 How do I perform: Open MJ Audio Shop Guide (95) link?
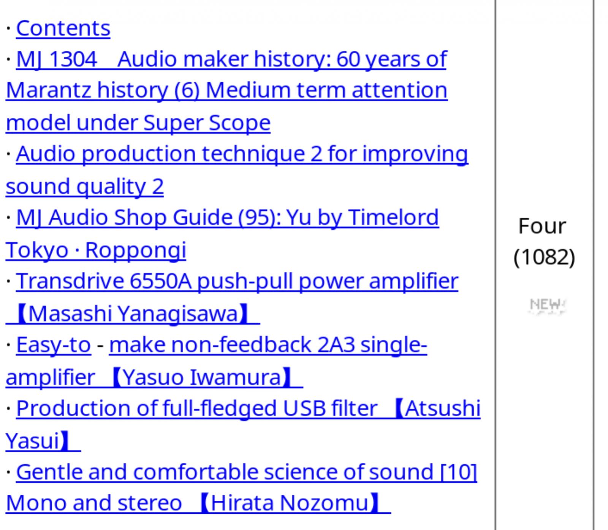pos(228,218)
